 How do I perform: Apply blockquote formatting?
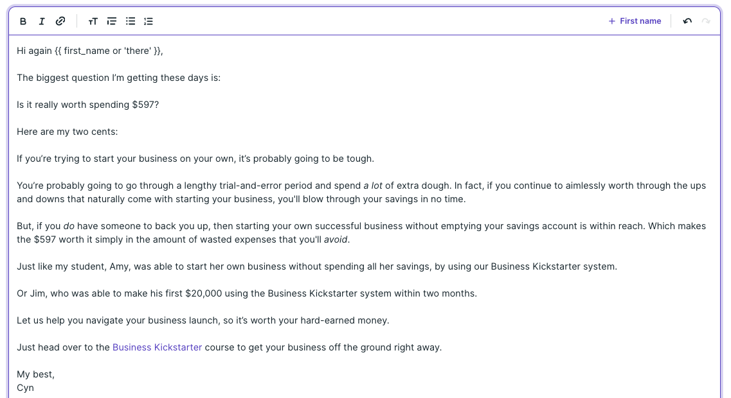(111, 21)
